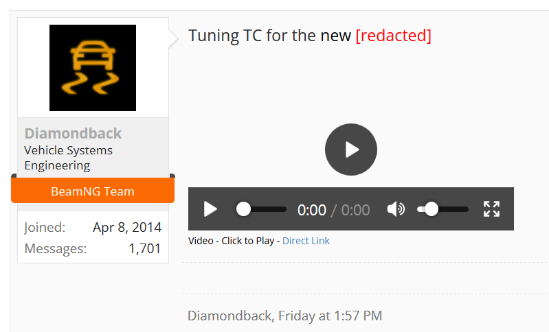Start playback using the control bar play icon
The width and height of the screenshot is (549, 332).
210,209
